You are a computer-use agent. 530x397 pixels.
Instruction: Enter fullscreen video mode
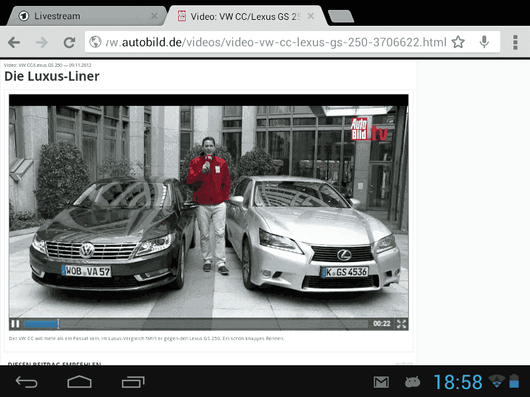point(401,324)
